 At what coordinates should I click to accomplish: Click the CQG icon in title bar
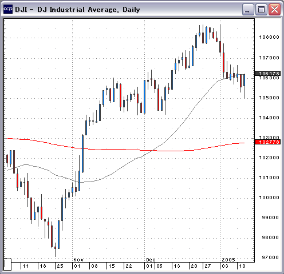pos(8,9)
